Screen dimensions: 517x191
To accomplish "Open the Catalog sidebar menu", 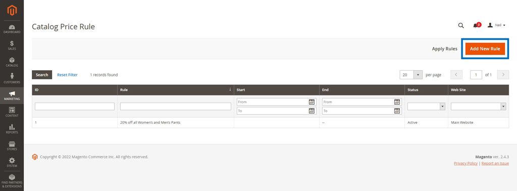I will (x=12, y=62).
